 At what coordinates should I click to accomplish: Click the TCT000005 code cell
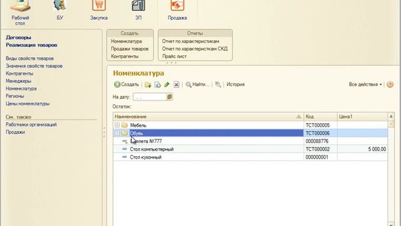pos(320,126)
